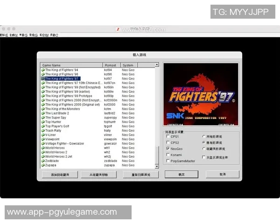Click The King of Fighters '94 icon
The width and height of the screenshot is (280, 224).
click(43, 70)
